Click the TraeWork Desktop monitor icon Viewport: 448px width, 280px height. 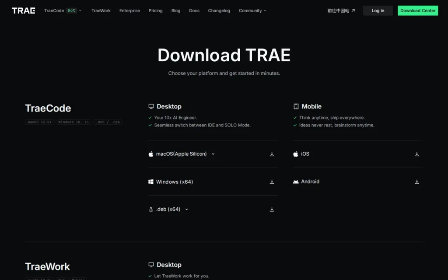(151, 265)
